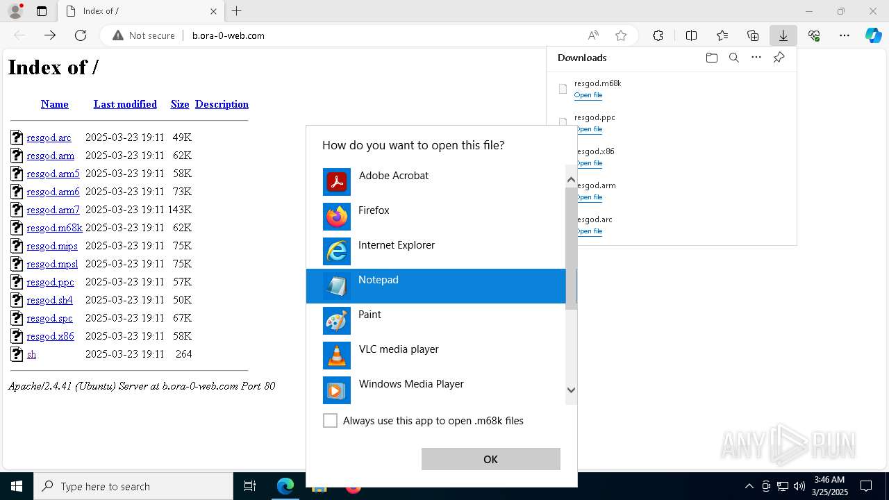Viewport: 889px width, 500px height.
Task: Add this page to favorites star
Action: pos(621,35)
